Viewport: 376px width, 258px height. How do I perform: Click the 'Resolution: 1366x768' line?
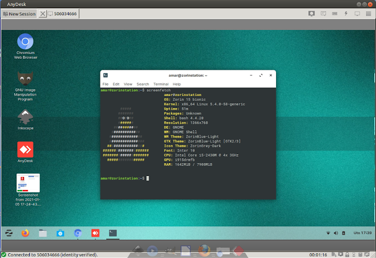pos(186,123)
